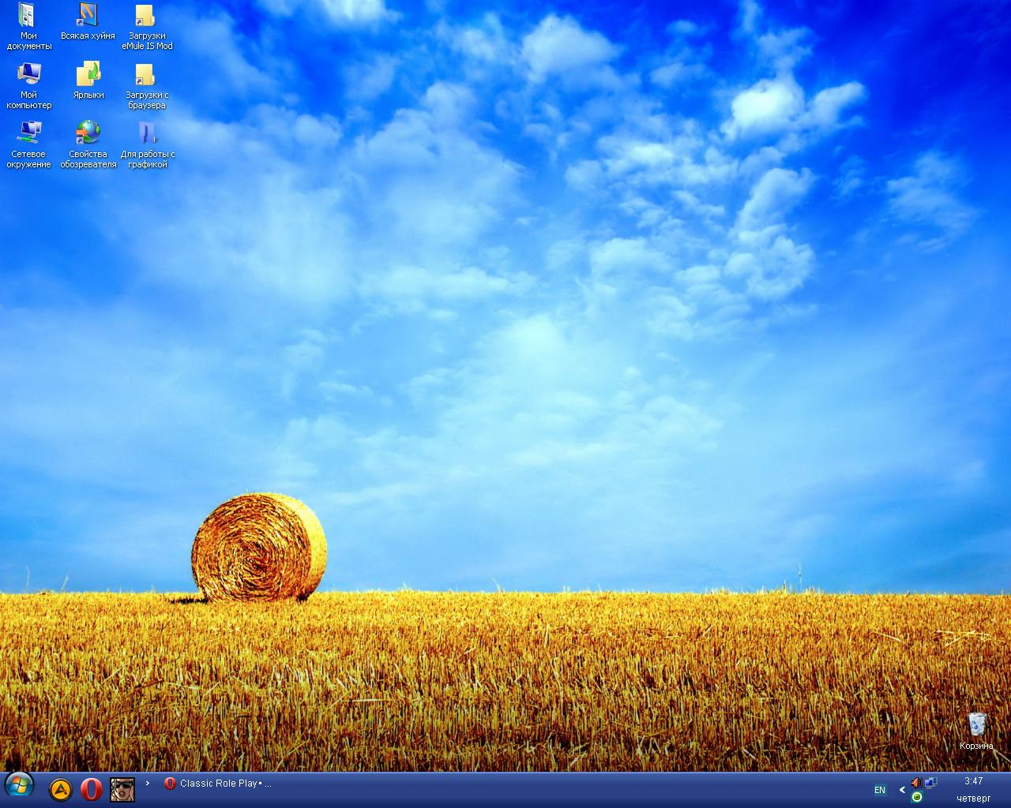Open the EN language indicator

pyautogui.click(x=880, y=790)
